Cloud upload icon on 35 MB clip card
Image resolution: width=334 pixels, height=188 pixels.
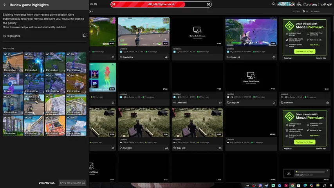tap(220, 148)
